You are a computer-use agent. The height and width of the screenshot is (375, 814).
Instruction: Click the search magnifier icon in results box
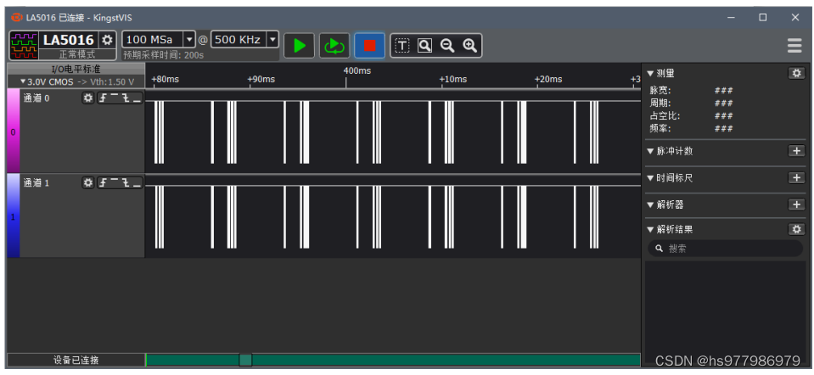660,249
